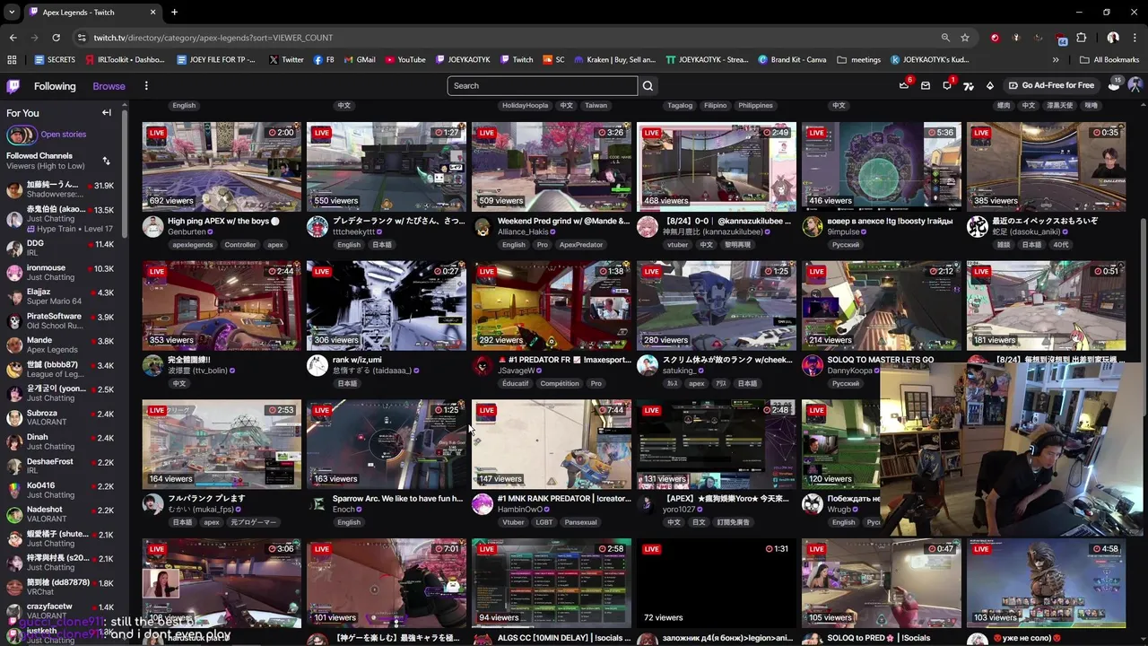Click Go Ad-Free for Free button
This screenshot has width=1148, height=646.
coord(1050,85)
